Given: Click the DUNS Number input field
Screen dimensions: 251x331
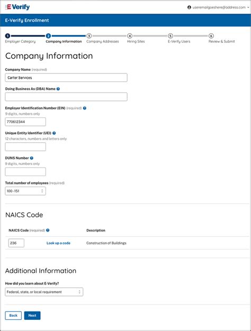Looking at the screenshot, I should [x=25, y=172].
